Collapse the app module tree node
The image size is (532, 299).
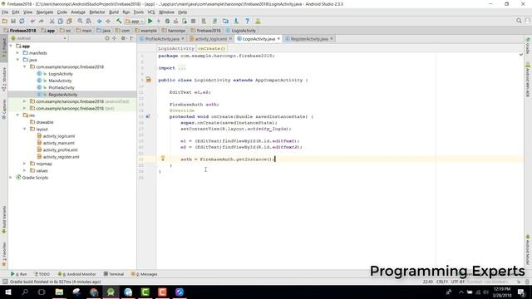(x=11, y=46)
